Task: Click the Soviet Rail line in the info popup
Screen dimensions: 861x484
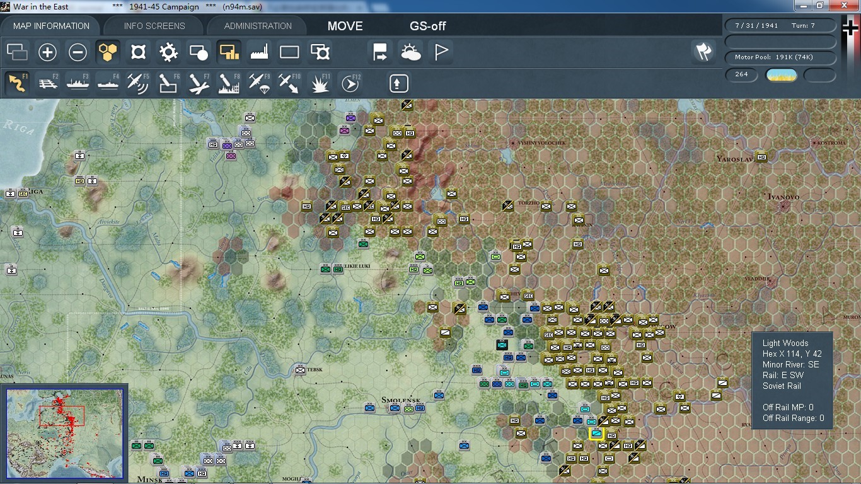Action: (x=782, y=386)
